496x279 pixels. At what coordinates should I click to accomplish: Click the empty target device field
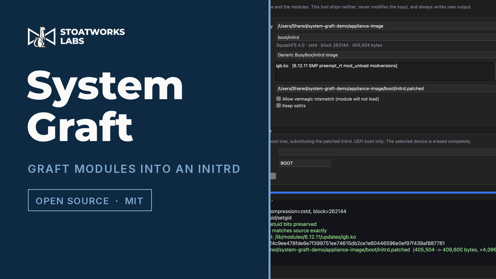387,152
